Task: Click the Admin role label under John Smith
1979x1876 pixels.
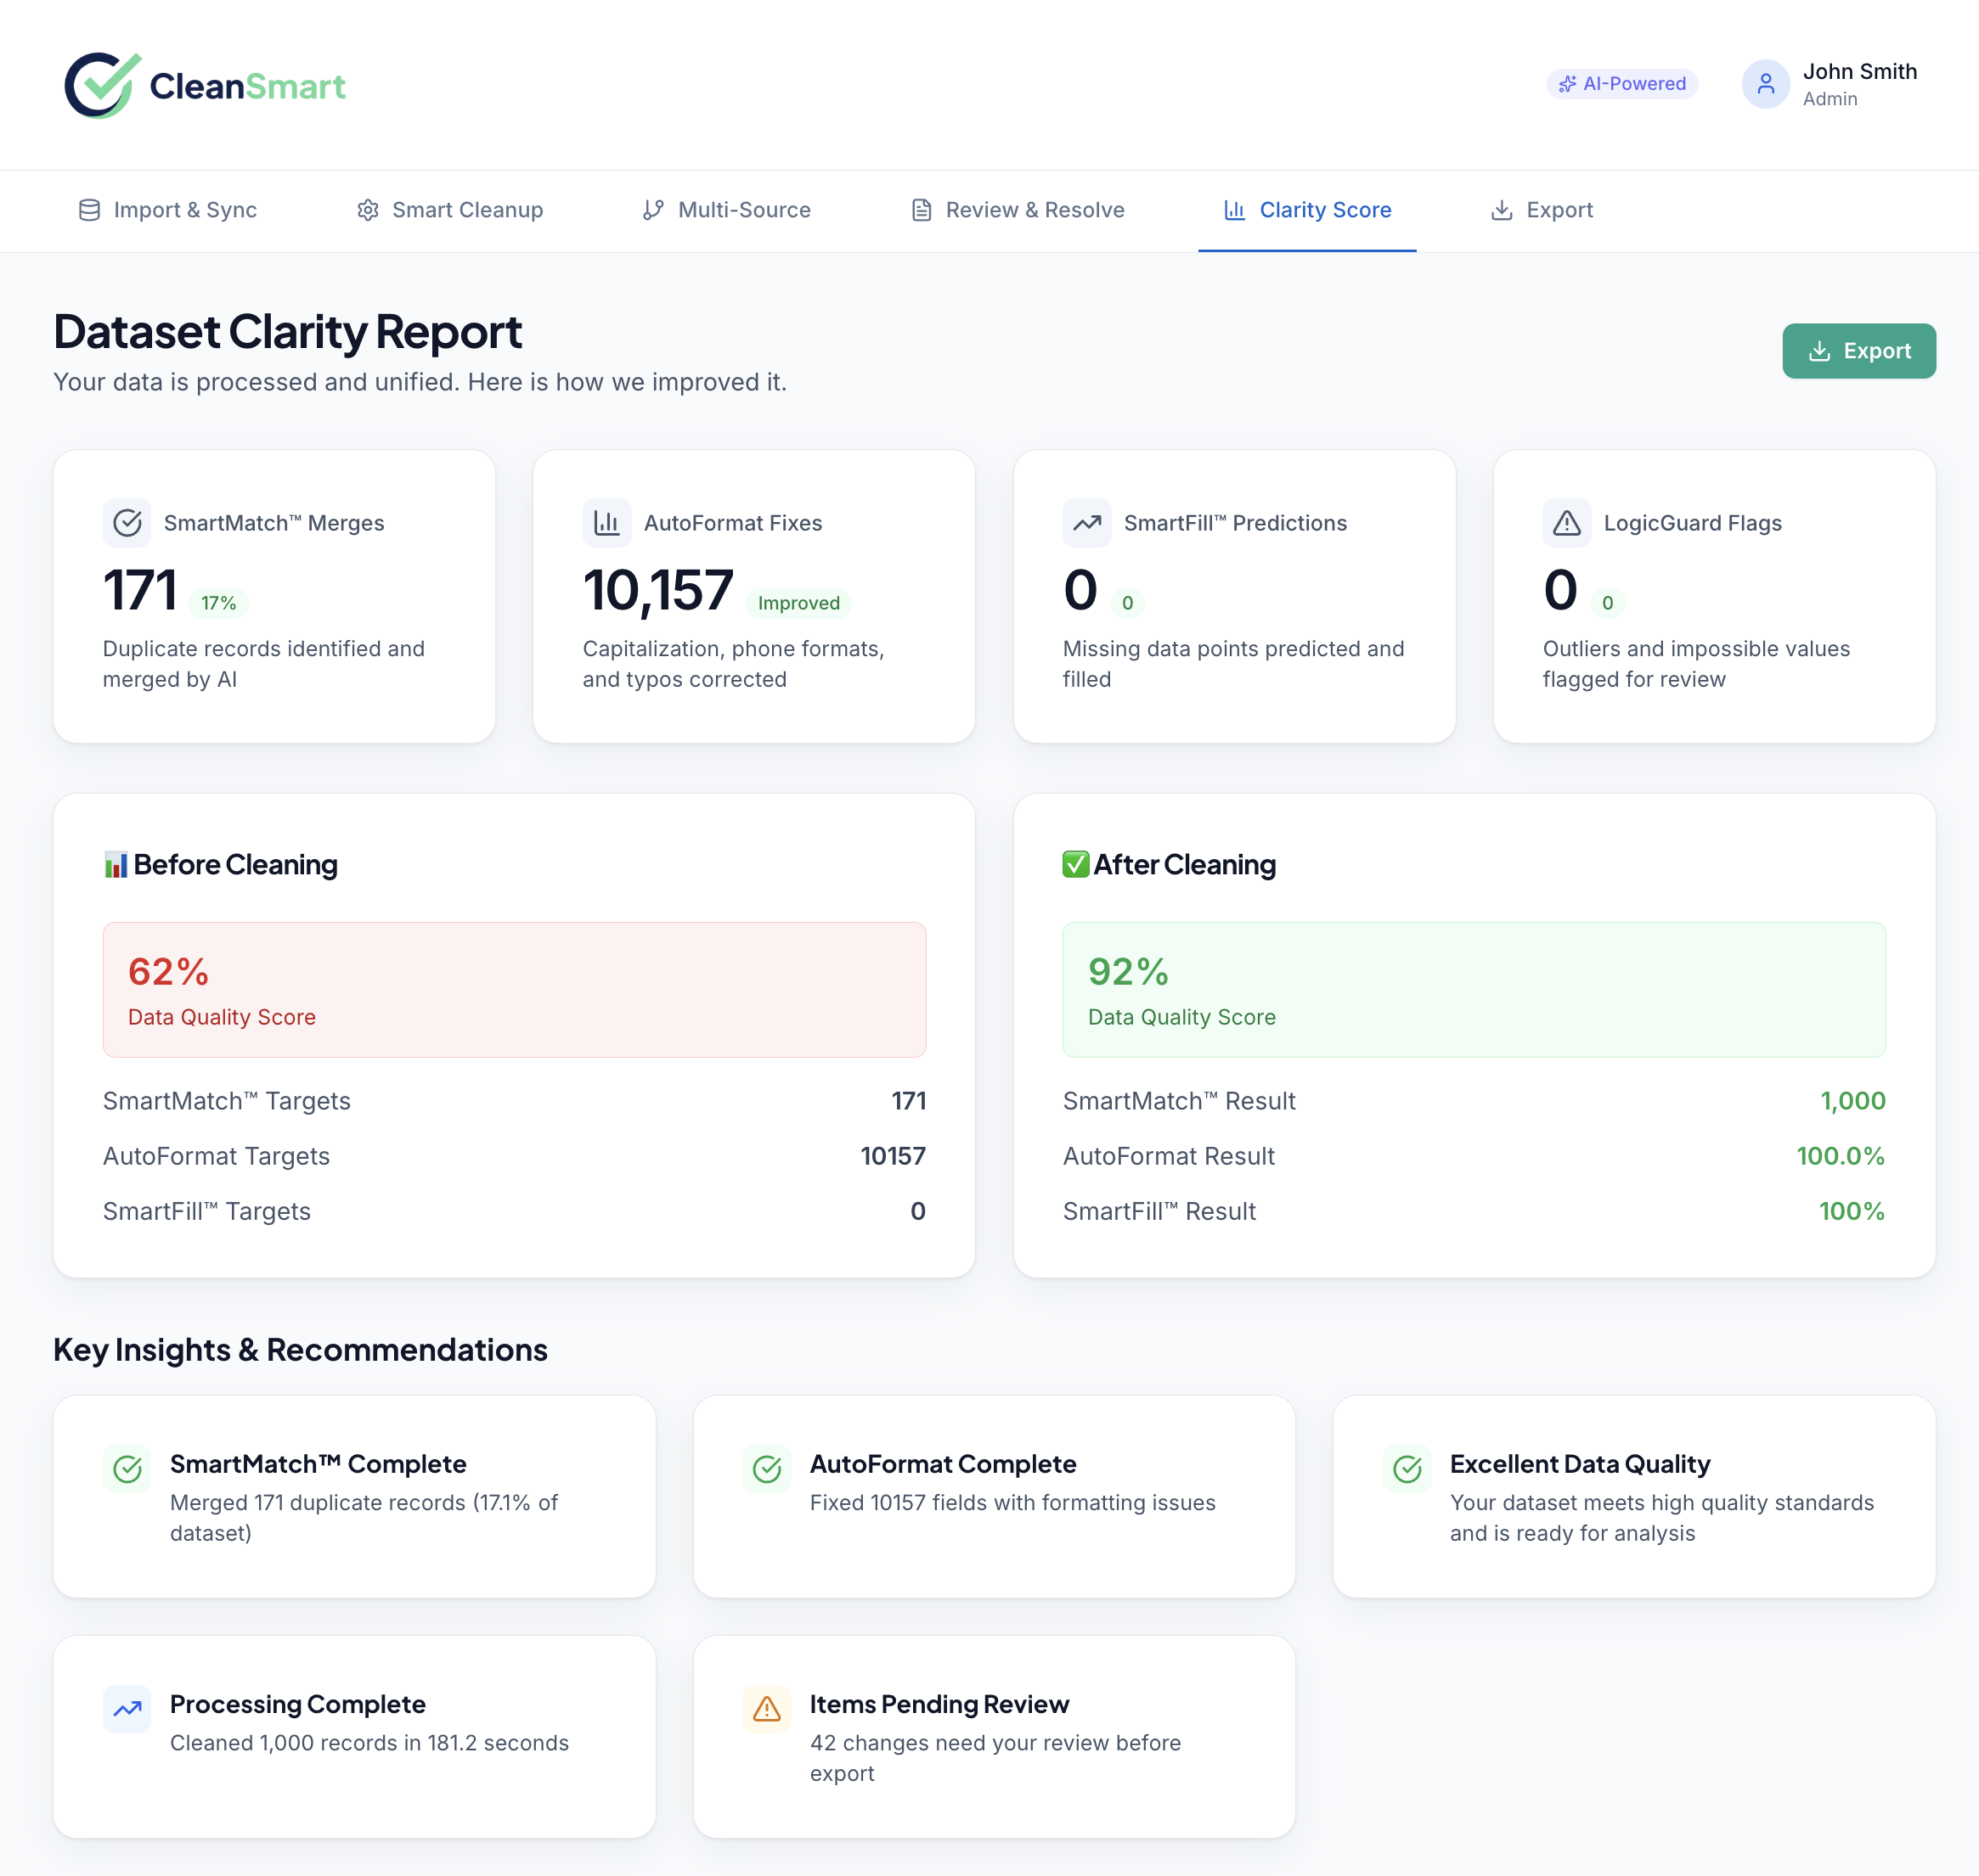Action: click(x=1830, y=99)
